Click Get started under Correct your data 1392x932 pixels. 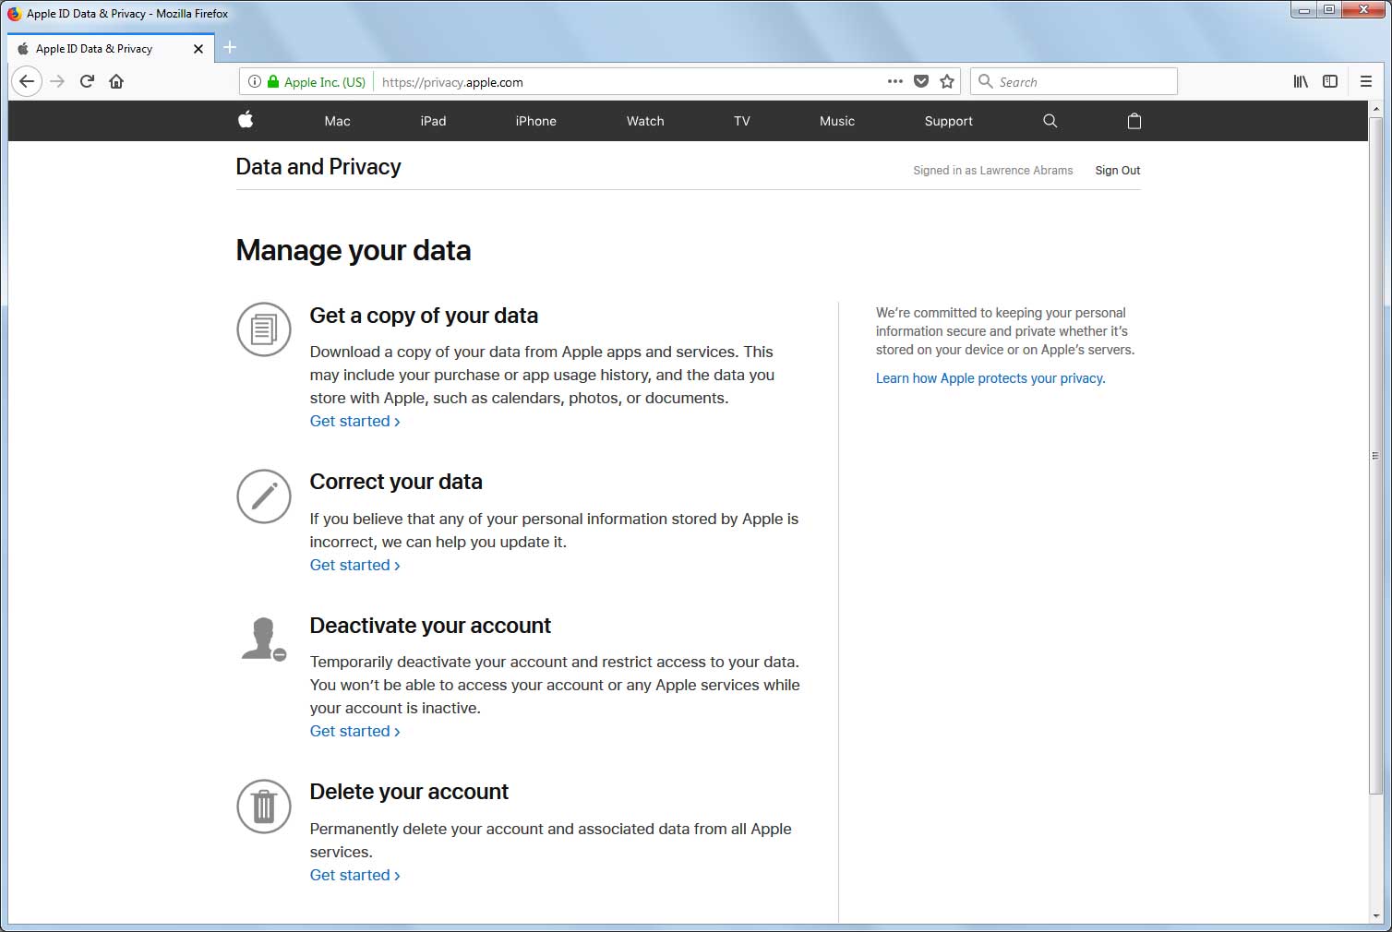pos(355,565)
